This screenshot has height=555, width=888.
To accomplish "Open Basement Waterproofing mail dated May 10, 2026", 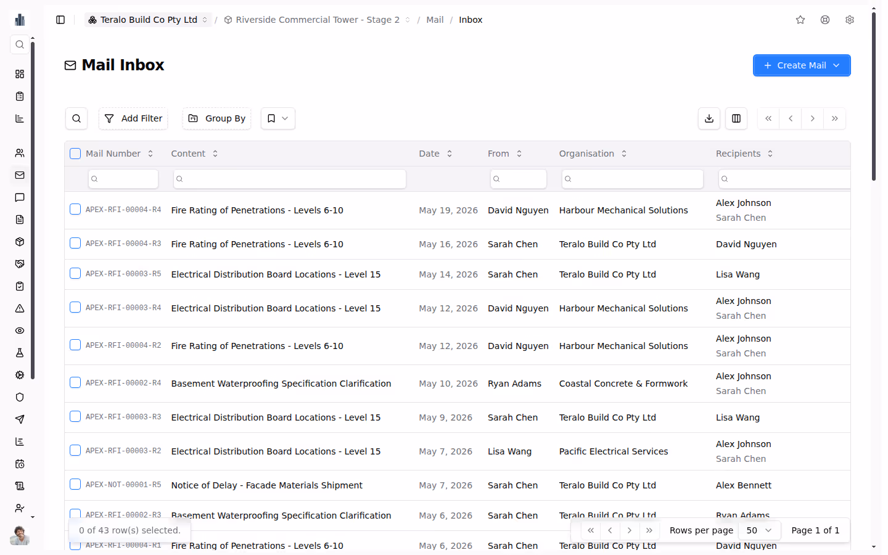I will pos(281,384).
